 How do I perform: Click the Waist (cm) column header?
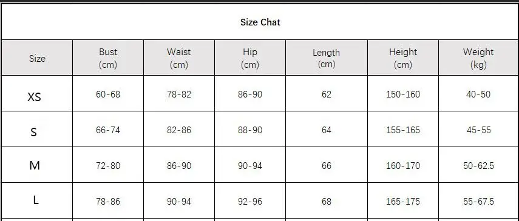coord(178,58)
